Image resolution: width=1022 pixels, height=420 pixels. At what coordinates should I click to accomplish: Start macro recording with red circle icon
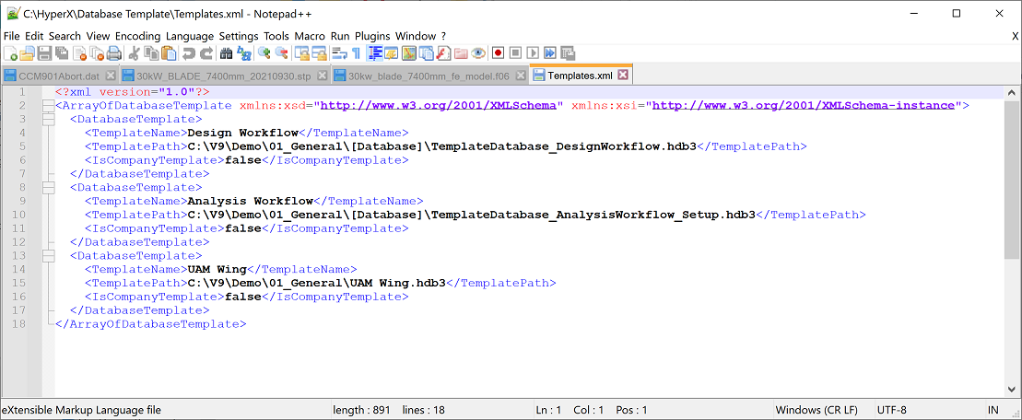point(498,52)
